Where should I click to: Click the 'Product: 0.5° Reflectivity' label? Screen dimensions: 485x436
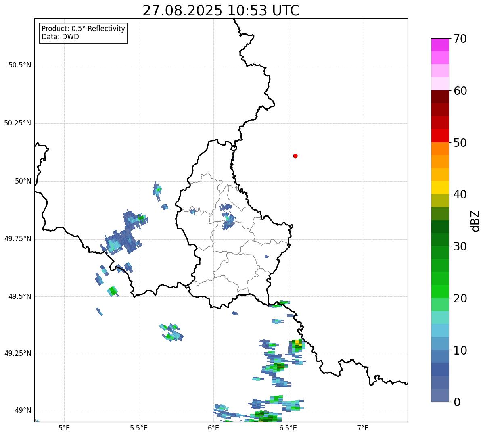pos(83,29)
